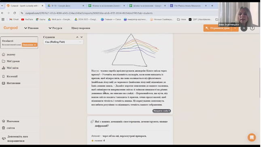
Task: Expand the Рішення menu
Action: click(31, 28)
